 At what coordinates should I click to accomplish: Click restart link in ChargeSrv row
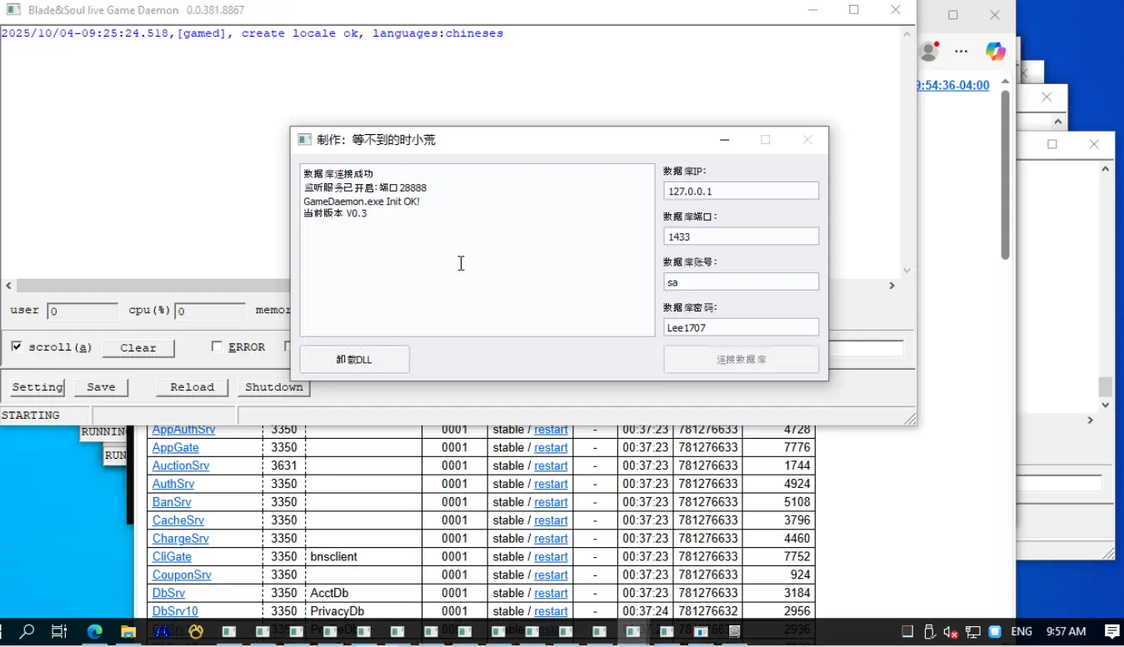tap(551, 539)
